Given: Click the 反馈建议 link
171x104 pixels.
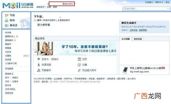Looking at the screenshot, I should click(x=149, y=2).
